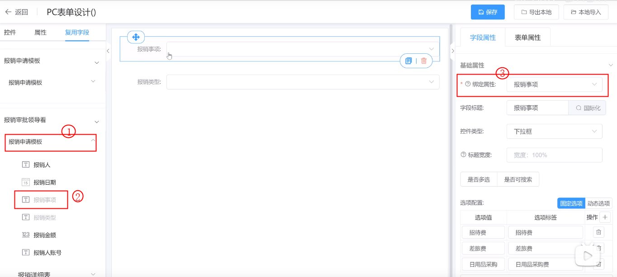617x277 pixels.
Task: Select the greyed 报销事项 reusable field
Action: [44, 200]
